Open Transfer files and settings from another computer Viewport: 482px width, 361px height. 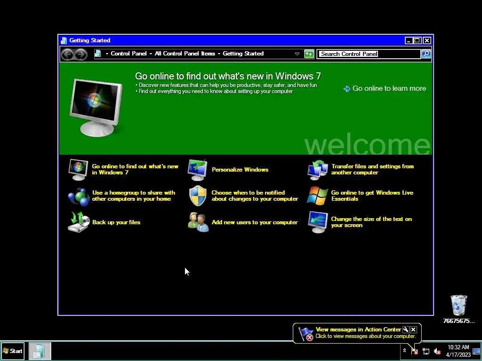(373, 169)
